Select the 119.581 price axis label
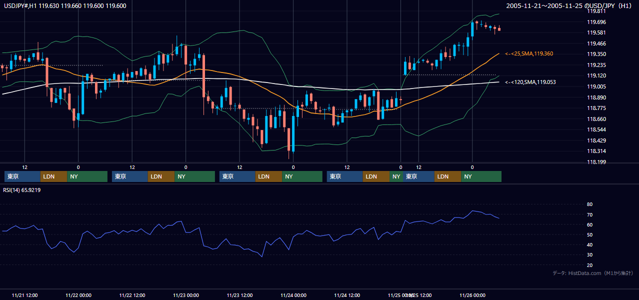 [x=596, y=32]
